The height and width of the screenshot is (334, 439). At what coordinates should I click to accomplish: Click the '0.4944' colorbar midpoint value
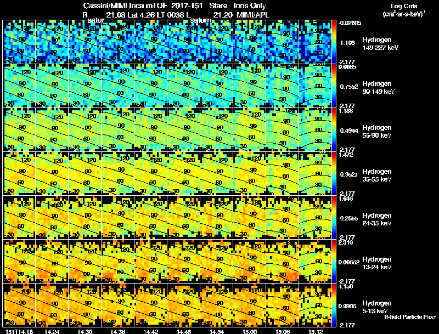tap(349, 131)
